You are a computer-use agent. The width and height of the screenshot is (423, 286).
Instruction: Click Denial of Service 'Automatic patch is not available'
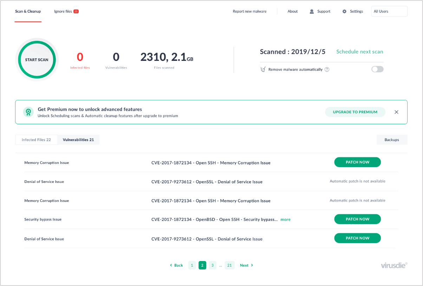[357, 182]
